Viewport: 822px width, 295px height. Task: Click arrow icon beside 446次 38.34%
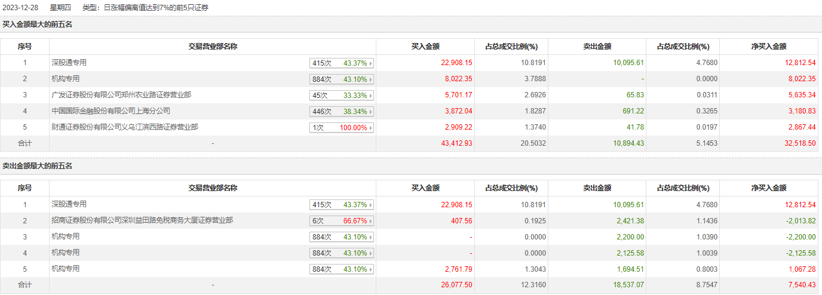click(371, 112)
